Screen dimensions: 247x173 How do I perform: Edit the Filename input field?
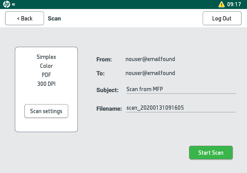tap(181, 108)
